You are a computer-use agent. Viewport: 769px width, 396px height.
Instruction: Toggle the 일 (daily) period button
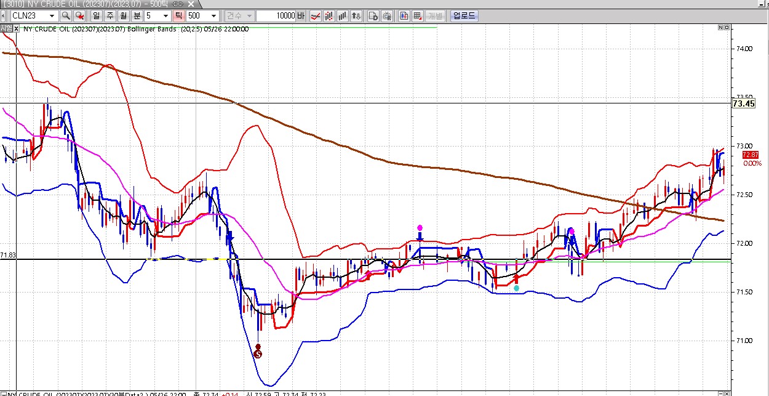point(97,15)
